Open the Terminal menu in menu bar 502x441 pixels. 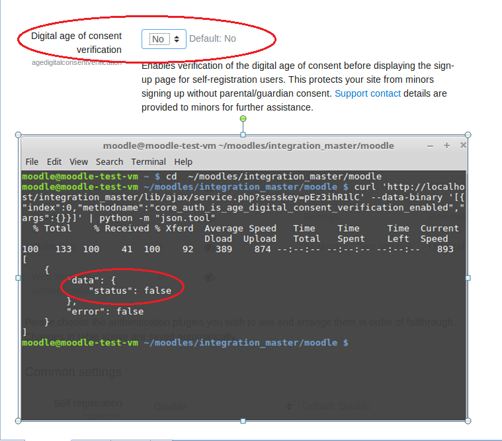click(149, 162)
